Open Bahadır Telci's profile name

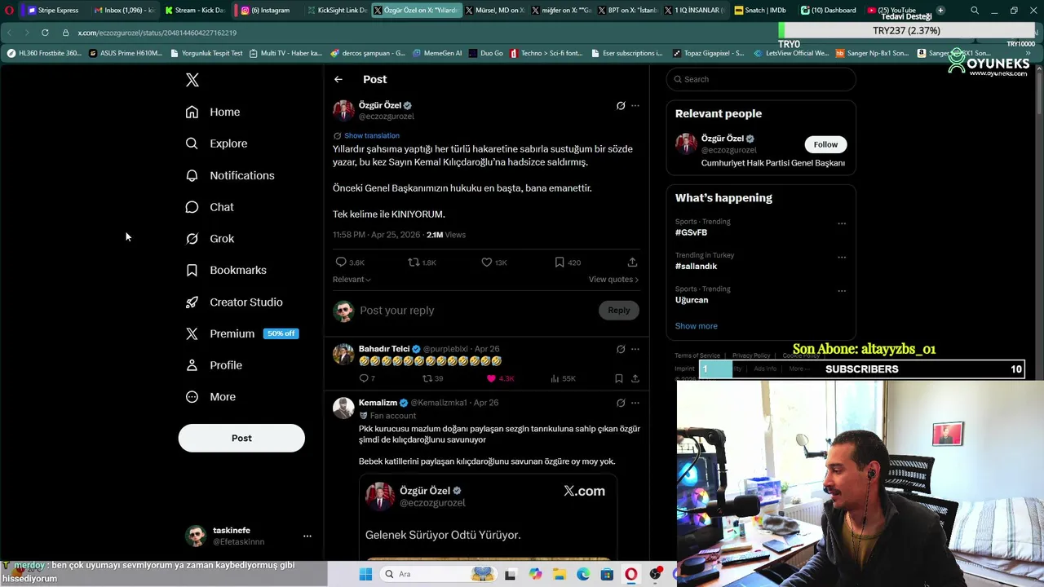(384, 349)
